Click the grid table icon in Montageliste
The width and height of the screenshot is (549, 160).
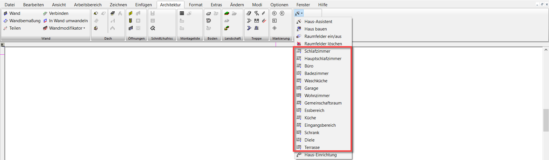pos(182,13)
